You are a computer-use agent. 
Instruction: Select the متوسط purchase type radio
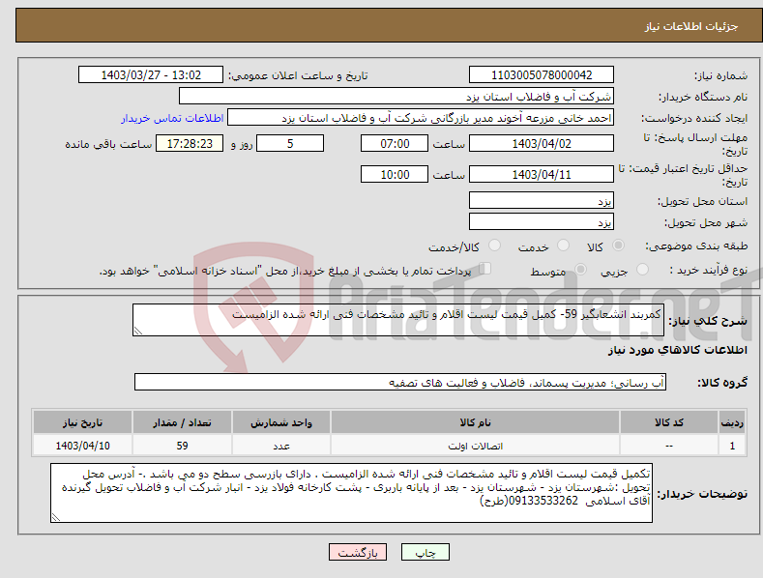(580, 270)
